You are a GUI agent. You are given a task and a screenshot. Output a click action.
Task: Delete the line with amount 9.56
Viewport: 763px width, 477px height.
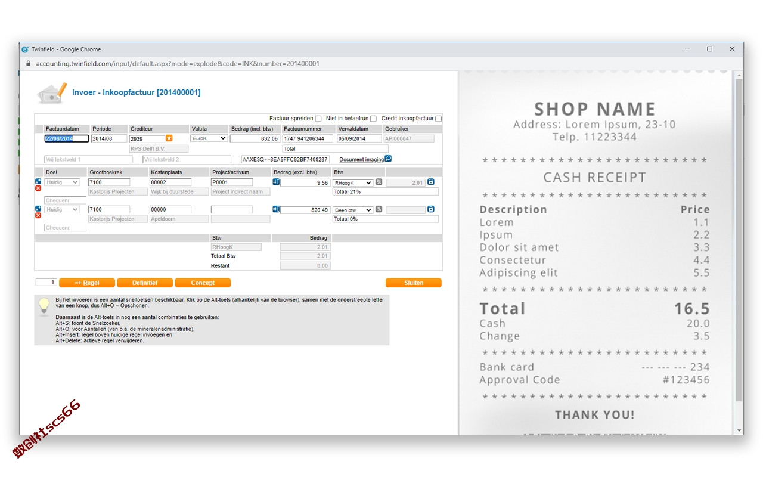38,188
